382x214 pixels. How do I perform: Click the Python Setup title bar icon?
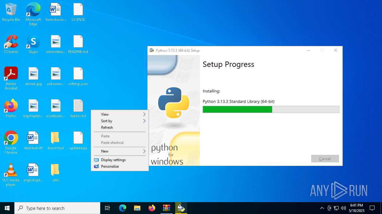click(152, 51)
